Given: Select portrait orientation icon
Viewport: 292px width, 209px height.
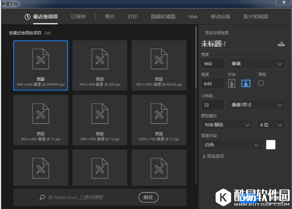Looking at the screenshot, I should pyautogui.click(x=232, y=83).
